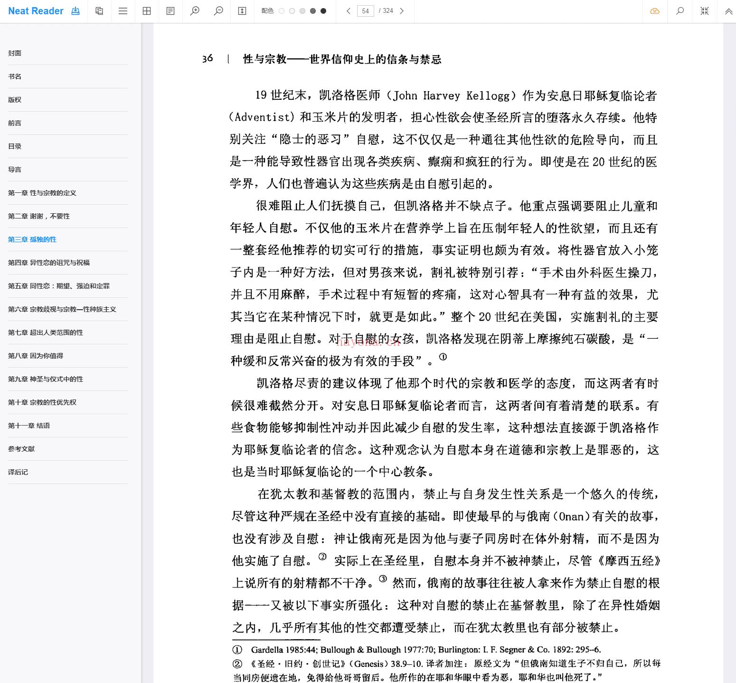Screen dimensions: 736x683
Task: Go to previous page arrow
Action: [x=349, y=11]
